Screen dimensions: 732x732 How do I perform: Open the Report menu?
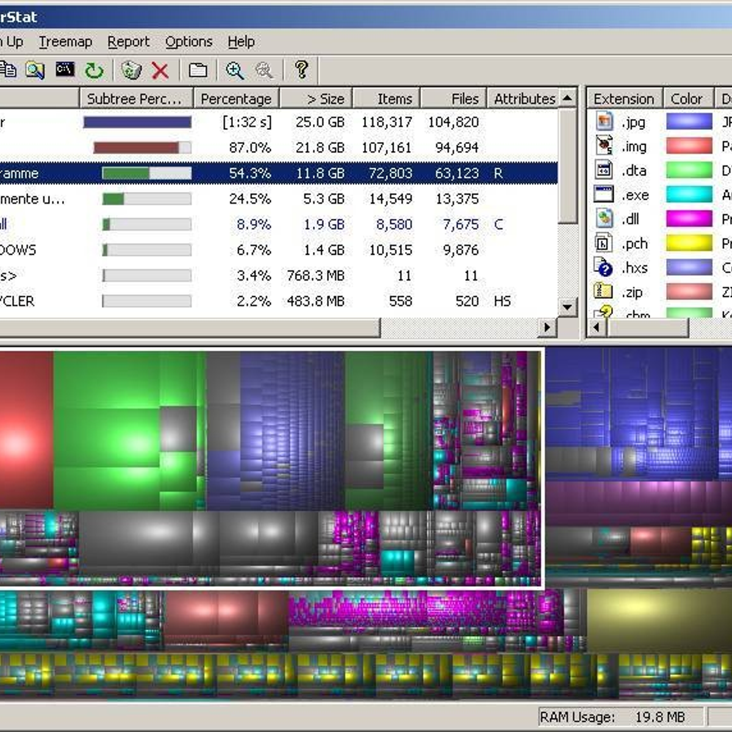tap(129, 41)
